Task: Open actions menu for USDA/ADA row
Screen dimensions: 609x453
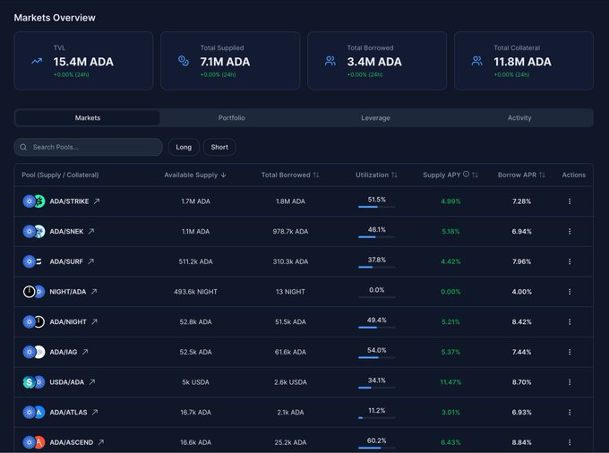Action: point(570,382)
